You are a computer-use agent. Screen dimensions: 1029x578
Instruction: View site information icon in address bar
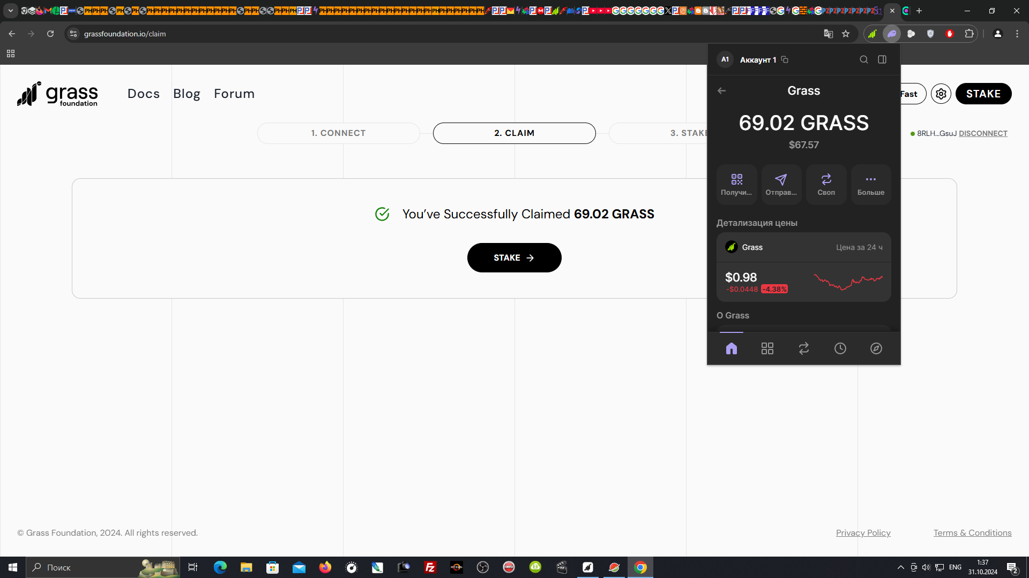pyautogui.click(x=73, y=34)
